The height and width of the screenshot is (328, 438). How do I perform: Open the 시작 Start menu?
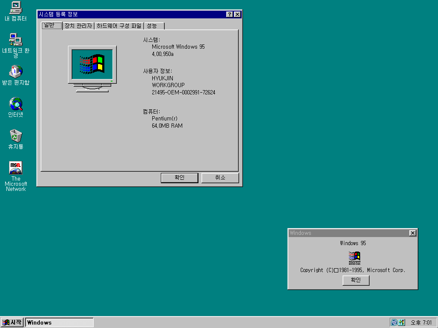[x=12, y=322]
